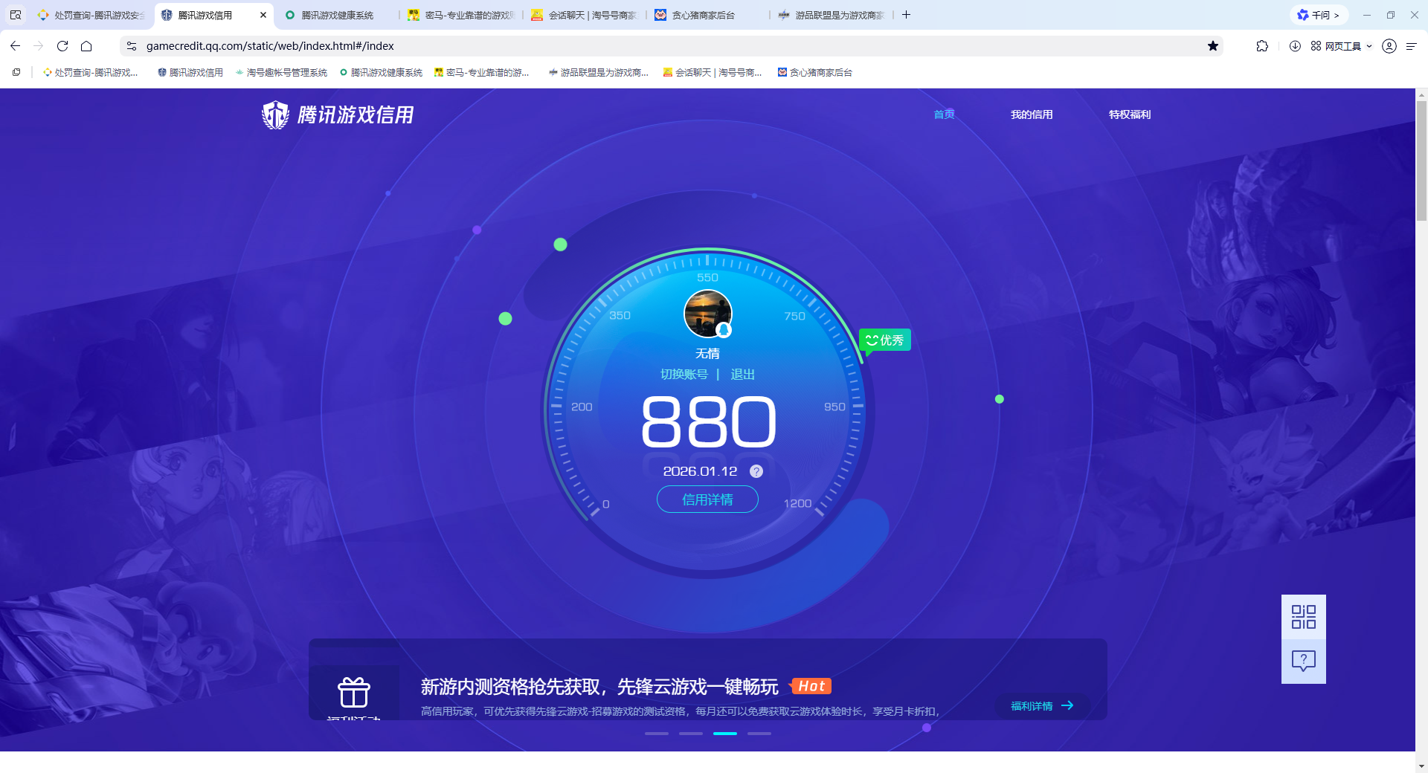
Task: Click the QR code icon on right sidebar
Action: click(x=1303, y=616)
